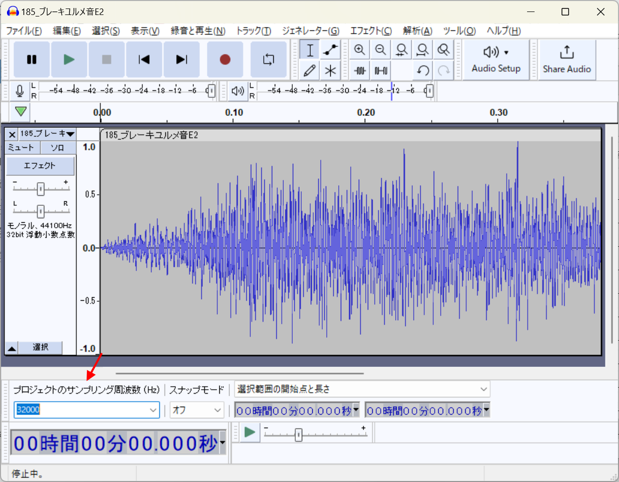Toggle the Loop button
The height and width of the screenshot is (482, 619).
[x=268, y=59]
